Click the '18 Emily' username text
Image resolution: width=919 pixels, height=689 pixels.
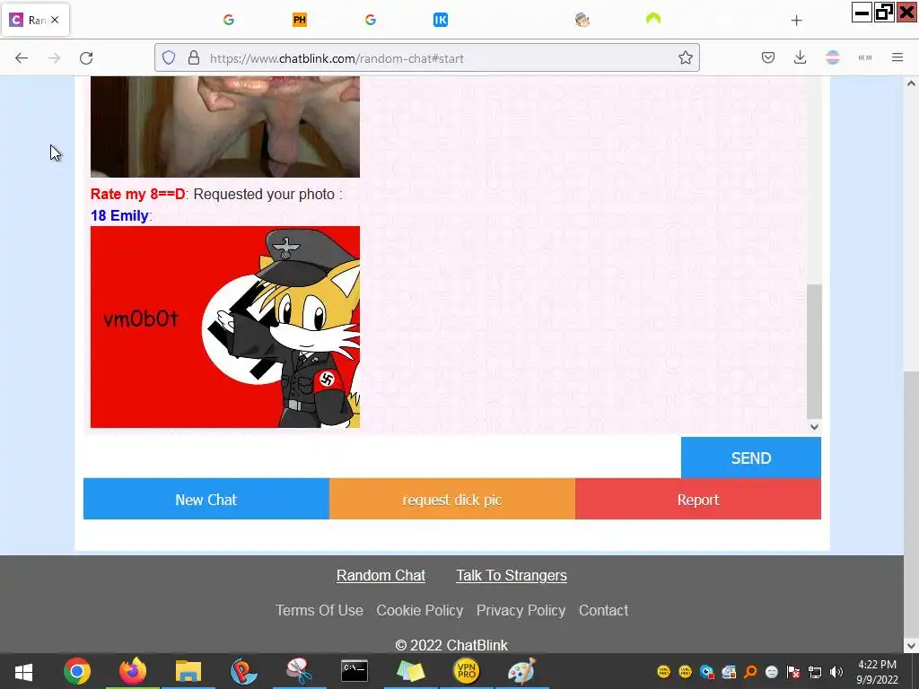(x=119, y=215)
